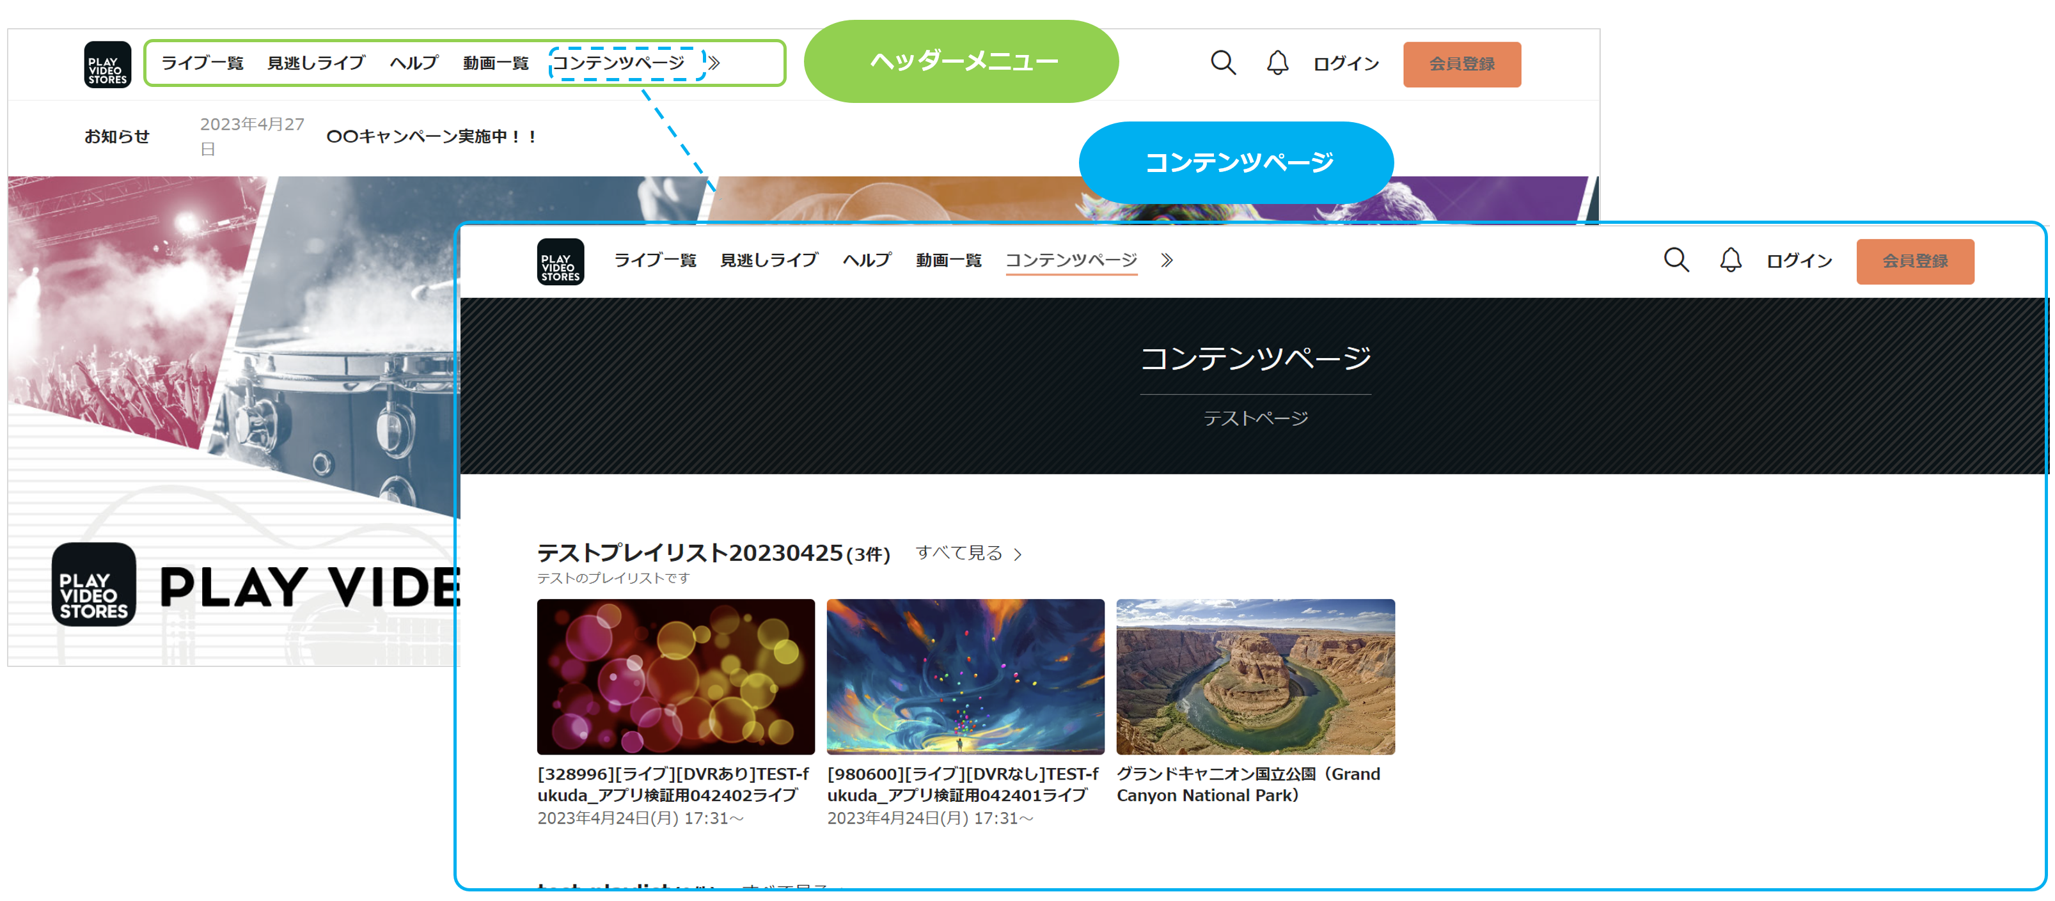
Task: Click the colorful painting video thumbnail
Action: tap(965, 676)
